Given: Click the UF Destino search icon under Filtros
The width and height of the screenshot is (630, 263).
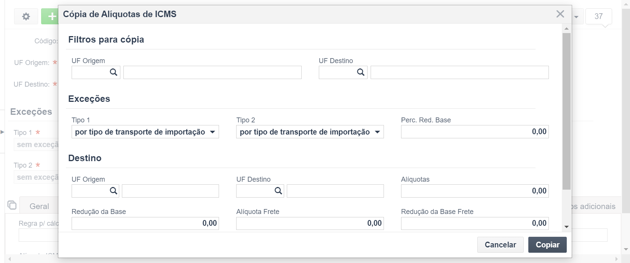Looking at the screenshot, I should tap(361, 72).
